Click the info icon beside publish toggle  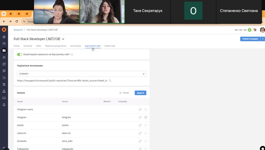pyautogui.click(x=72, y=55)
